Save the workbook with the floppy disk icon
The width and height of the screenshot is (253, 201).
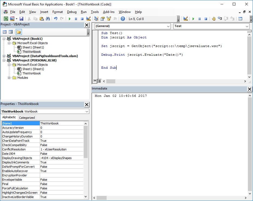tap(21, 19)
